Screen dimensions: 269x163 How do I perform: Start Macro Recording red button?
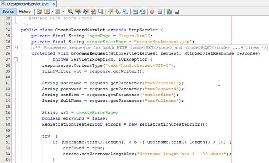pyautogui.click(x=152, y=12)
